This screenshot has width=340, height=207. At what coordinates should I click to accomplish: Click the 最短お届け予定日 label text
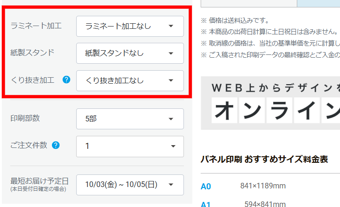39,180
